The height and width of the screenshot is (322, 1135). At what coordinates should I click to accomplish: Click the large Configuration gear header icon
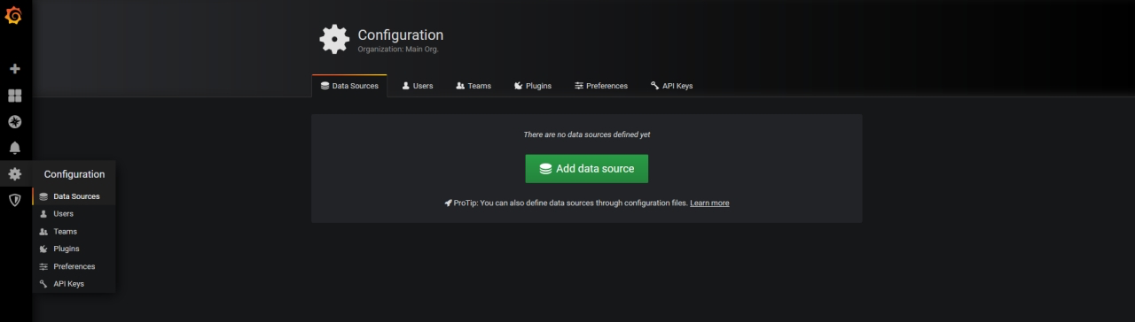[334, 39]
